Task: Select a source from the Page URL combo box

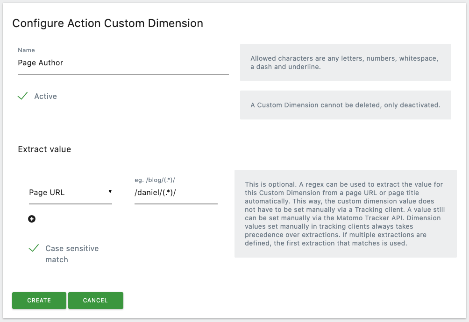Action: click(70, 192)
